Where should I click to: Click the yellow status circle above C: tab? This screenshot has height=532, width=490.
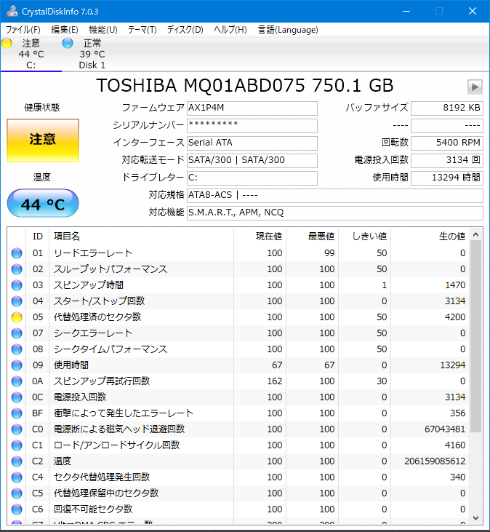7,43
